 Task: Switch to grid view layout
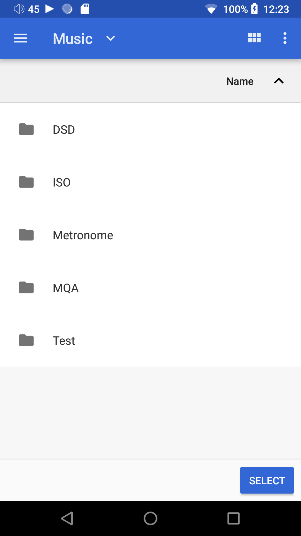254,38
